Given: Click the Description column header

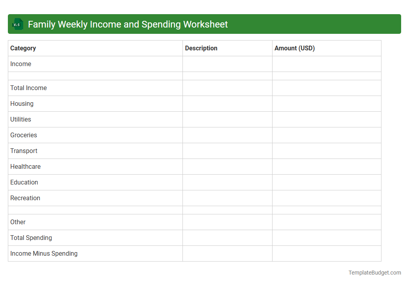Looking at the screenshot, I should click(201, 48).
